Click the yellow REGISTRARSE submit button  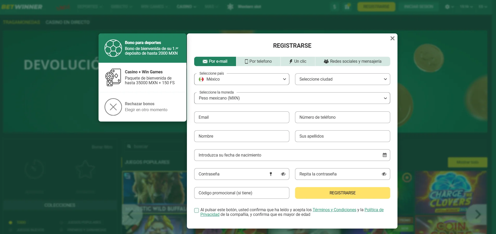click(342, 193)
